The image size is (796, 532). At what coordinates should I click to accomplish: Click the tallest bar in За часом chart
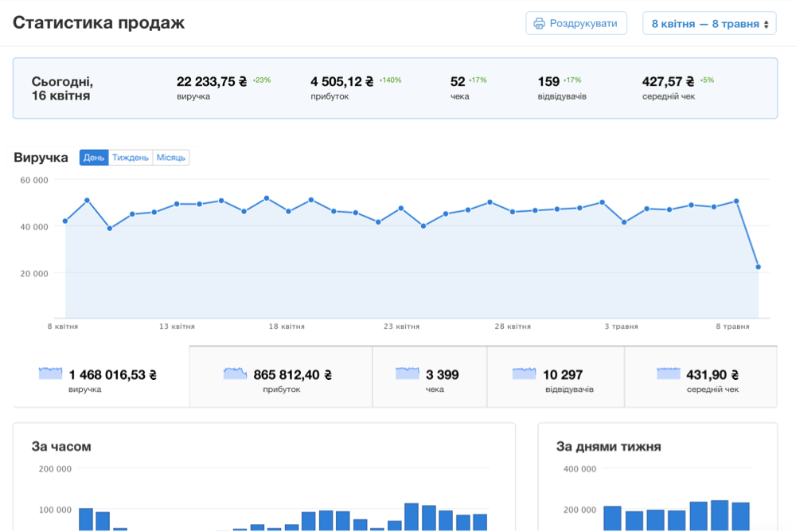tap(412, 517)
